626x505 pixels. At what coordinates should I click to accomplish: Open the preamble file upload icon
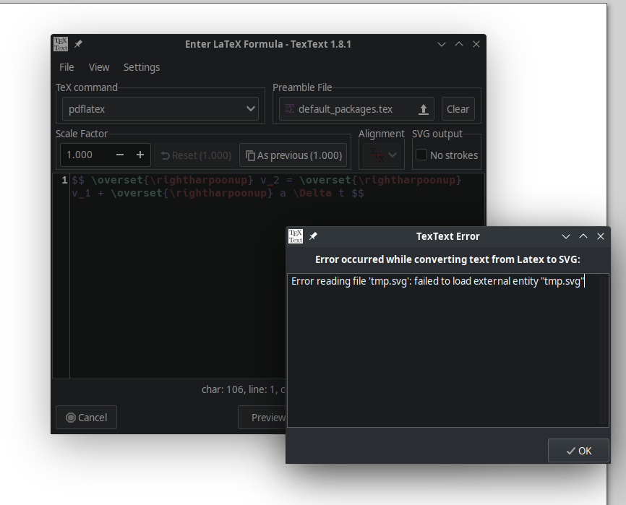422,108
